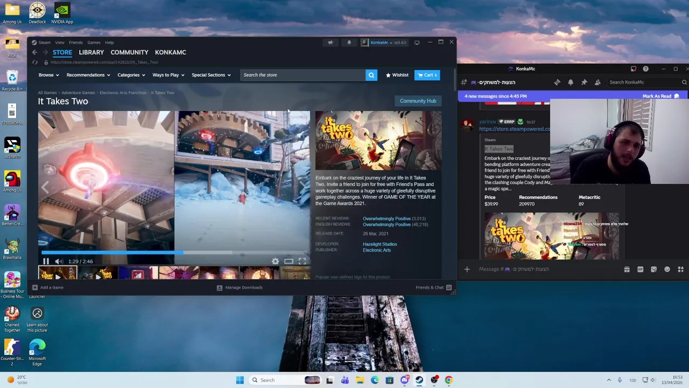Open Discord help question mark
This screenshot has height=388, width=689.
point(645,69)
